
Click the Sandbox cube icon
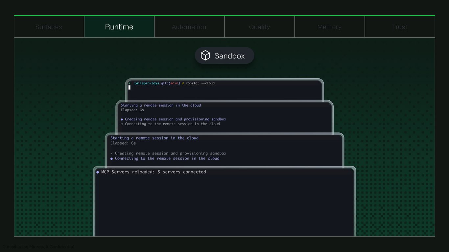click(x=205, y=55)
